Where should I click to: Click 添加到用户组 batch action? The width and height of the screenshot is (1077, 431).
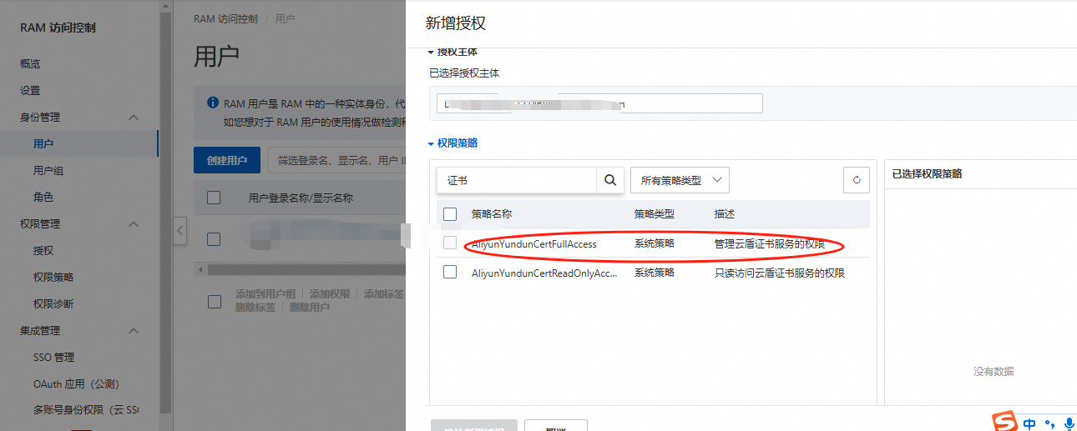coord(265,294)
